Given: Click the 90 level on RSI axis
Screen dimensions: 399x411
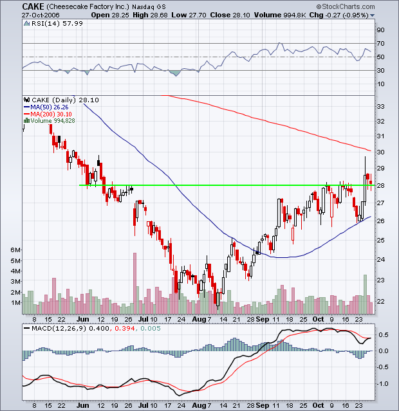Looking at the screenshot, I should point(380,30).
